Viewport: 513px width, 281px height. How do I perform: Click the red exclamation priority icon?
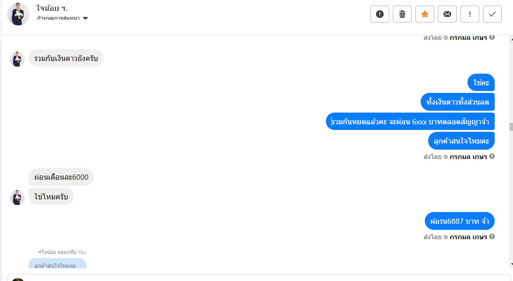[470, 14]
